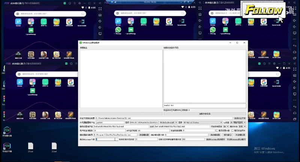The width and height of the screenshot is (300, 162).
Task: Open Browser app in Nox emulator (7)
Action: coord(20,82)
